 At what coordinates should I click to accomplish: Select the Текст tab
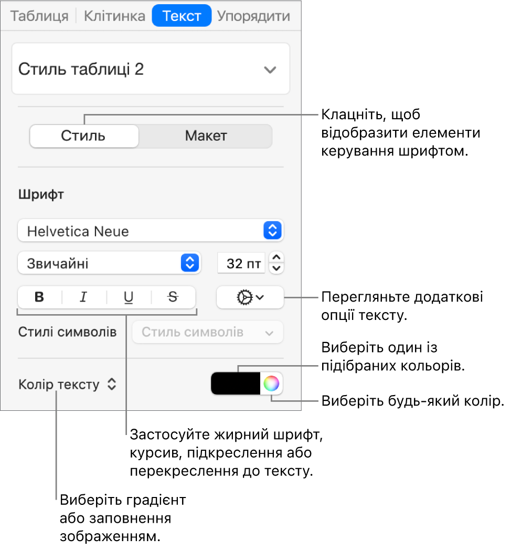(x=182, y=16)
